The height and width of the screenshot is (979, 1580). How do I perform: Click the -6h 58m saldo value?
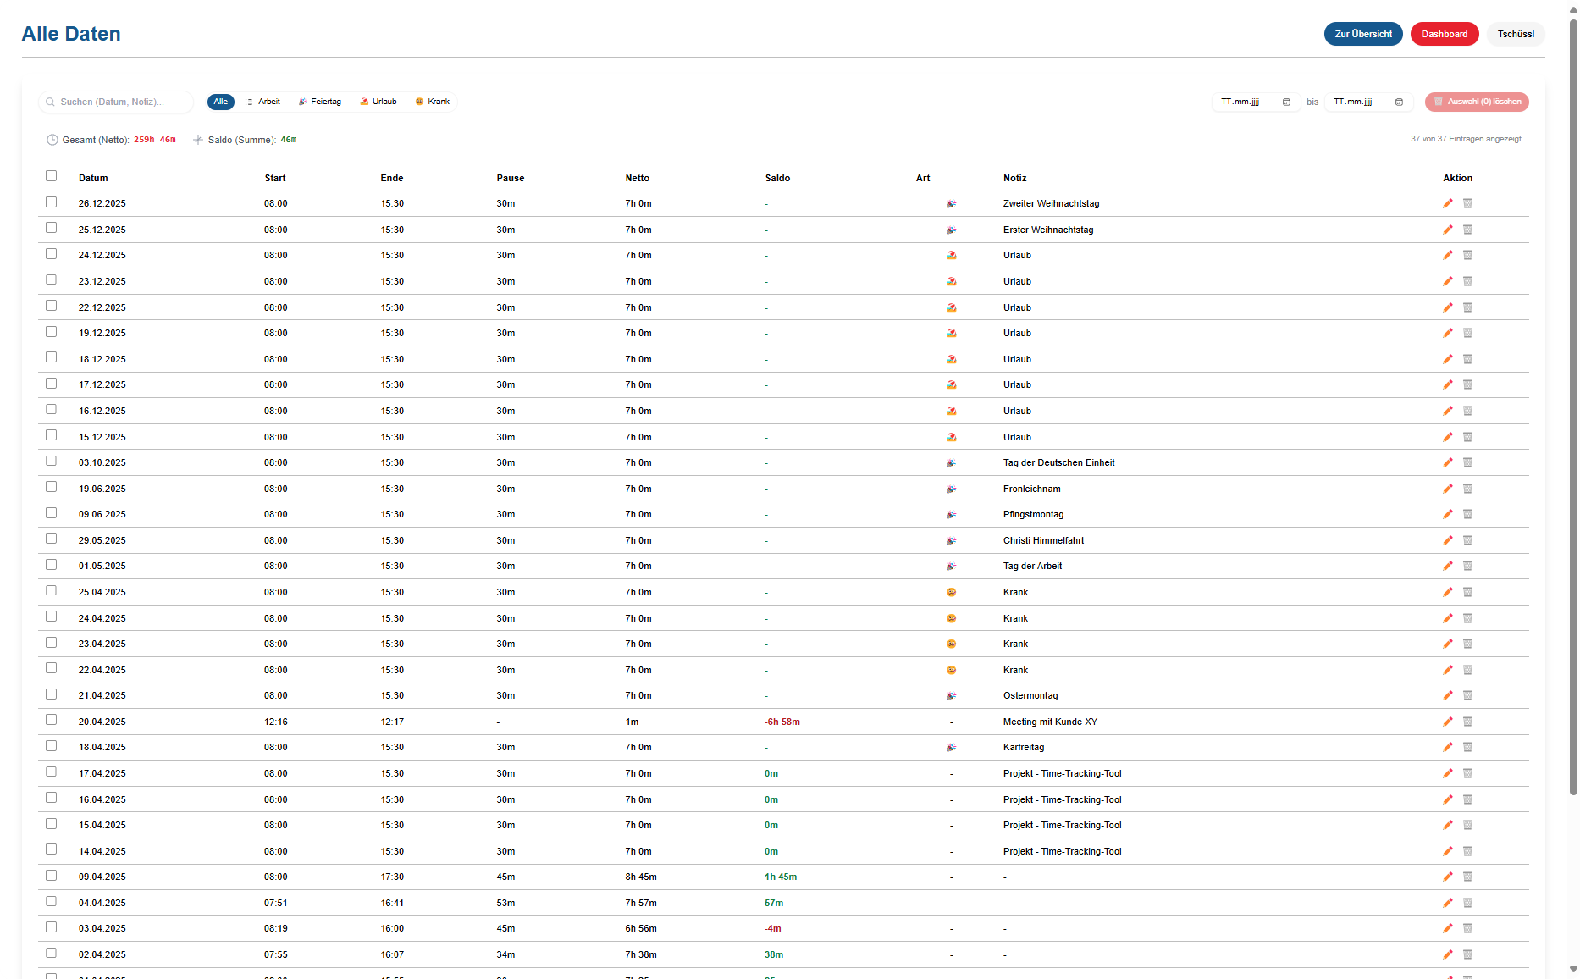coord(782,722)
